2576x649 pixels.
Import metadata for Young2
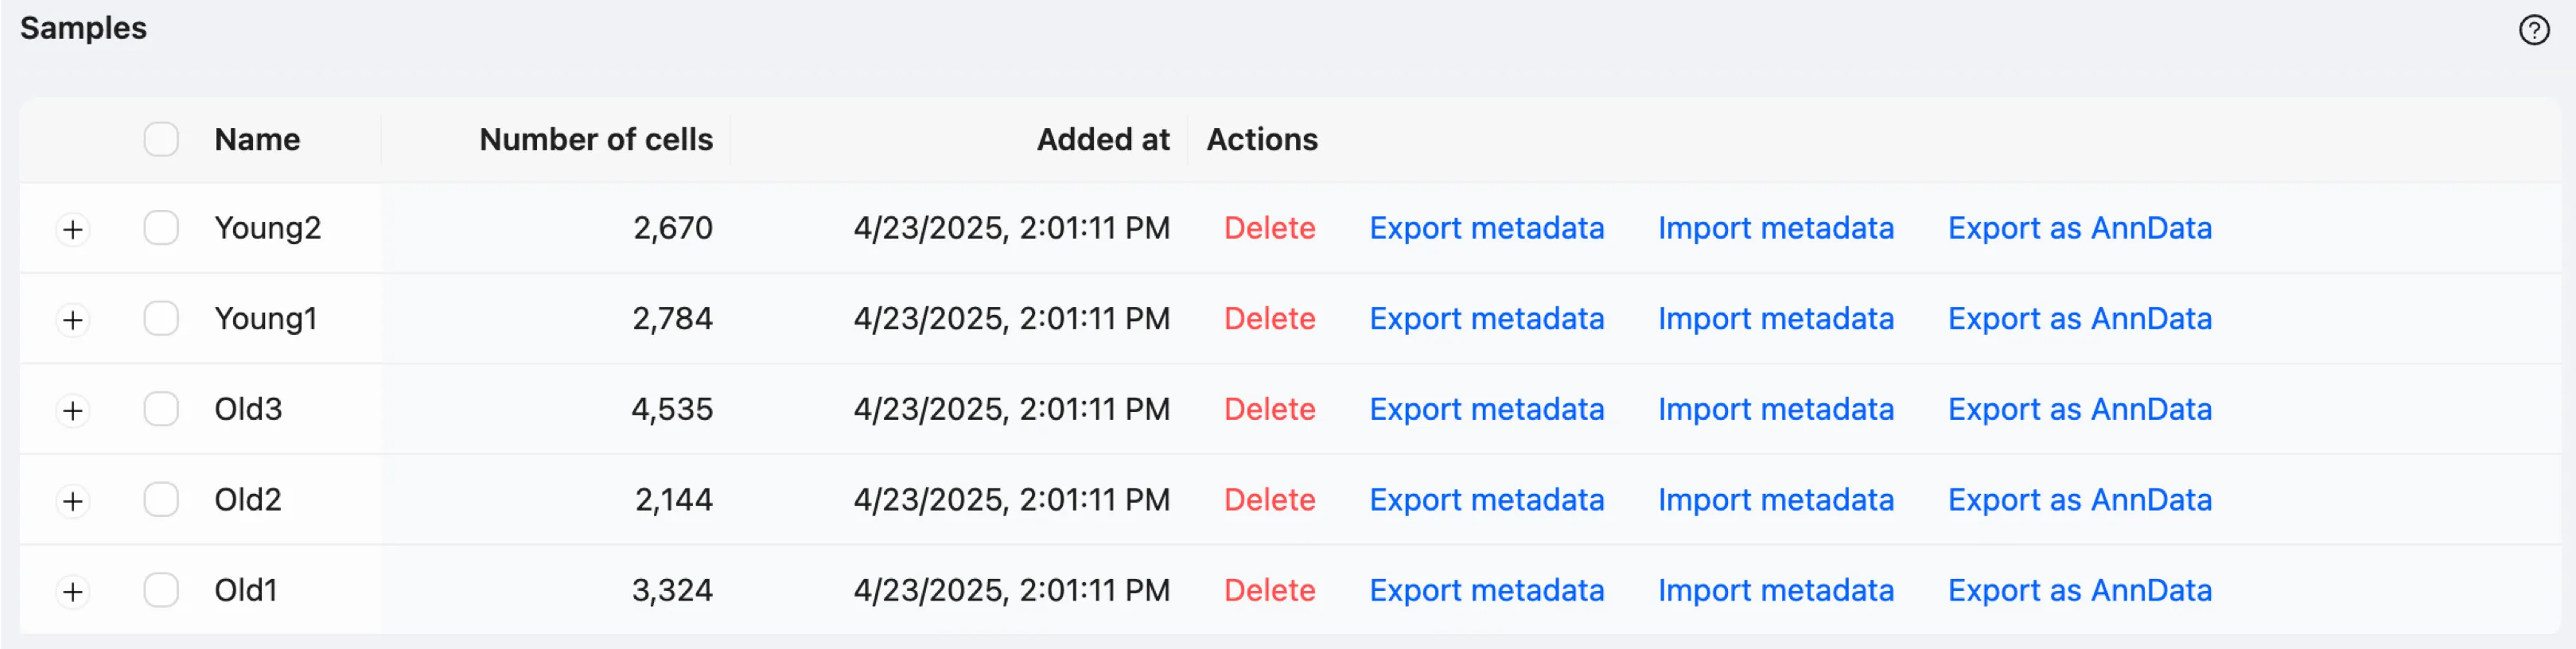click(1775, 228)
